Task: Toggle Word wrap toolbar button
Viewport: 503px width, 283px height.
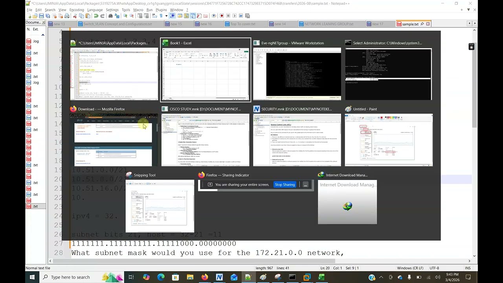Action: click(154, 16)
